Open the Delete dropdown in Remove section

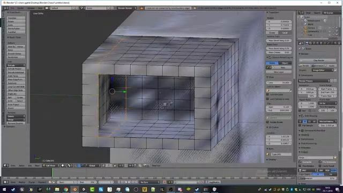pos(16,116)
